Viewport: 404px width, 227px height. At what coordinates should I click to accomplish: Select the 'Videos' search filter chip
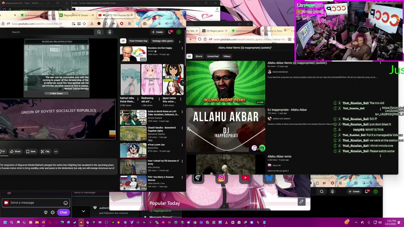pos(227,56)
